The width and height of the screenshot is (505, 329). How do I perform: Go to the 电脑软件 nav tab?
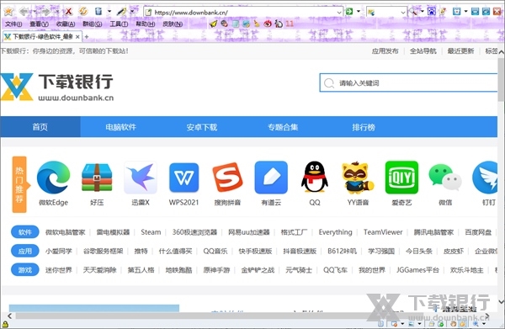pos(121,127)
